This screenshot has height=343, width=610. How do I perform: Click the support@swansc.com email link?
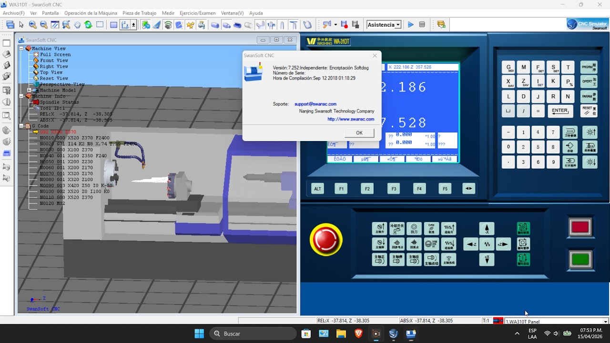click(315, 104)
